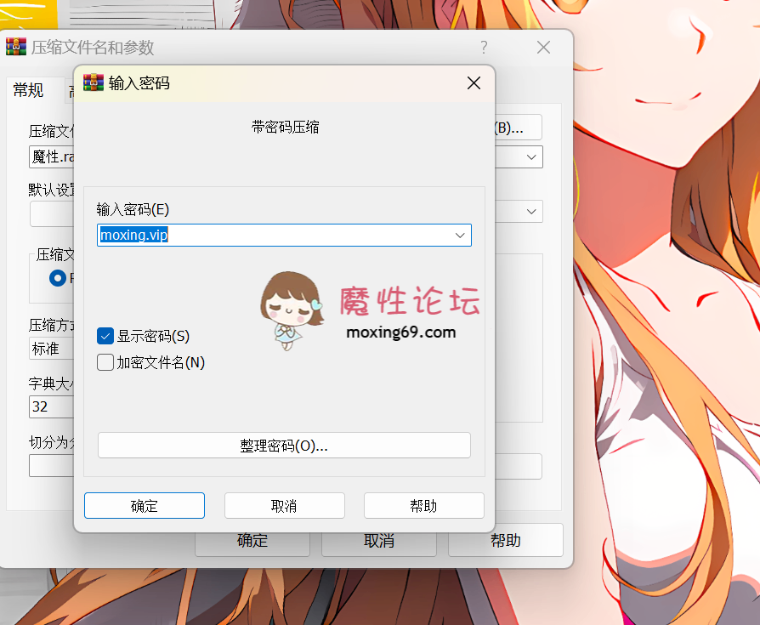
Task: Switch to the 常规 tab
Action: click(x=29, y=91)
